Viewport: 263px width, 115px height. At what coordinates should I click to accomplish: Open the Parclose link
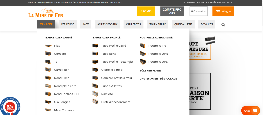click(107, 94)
